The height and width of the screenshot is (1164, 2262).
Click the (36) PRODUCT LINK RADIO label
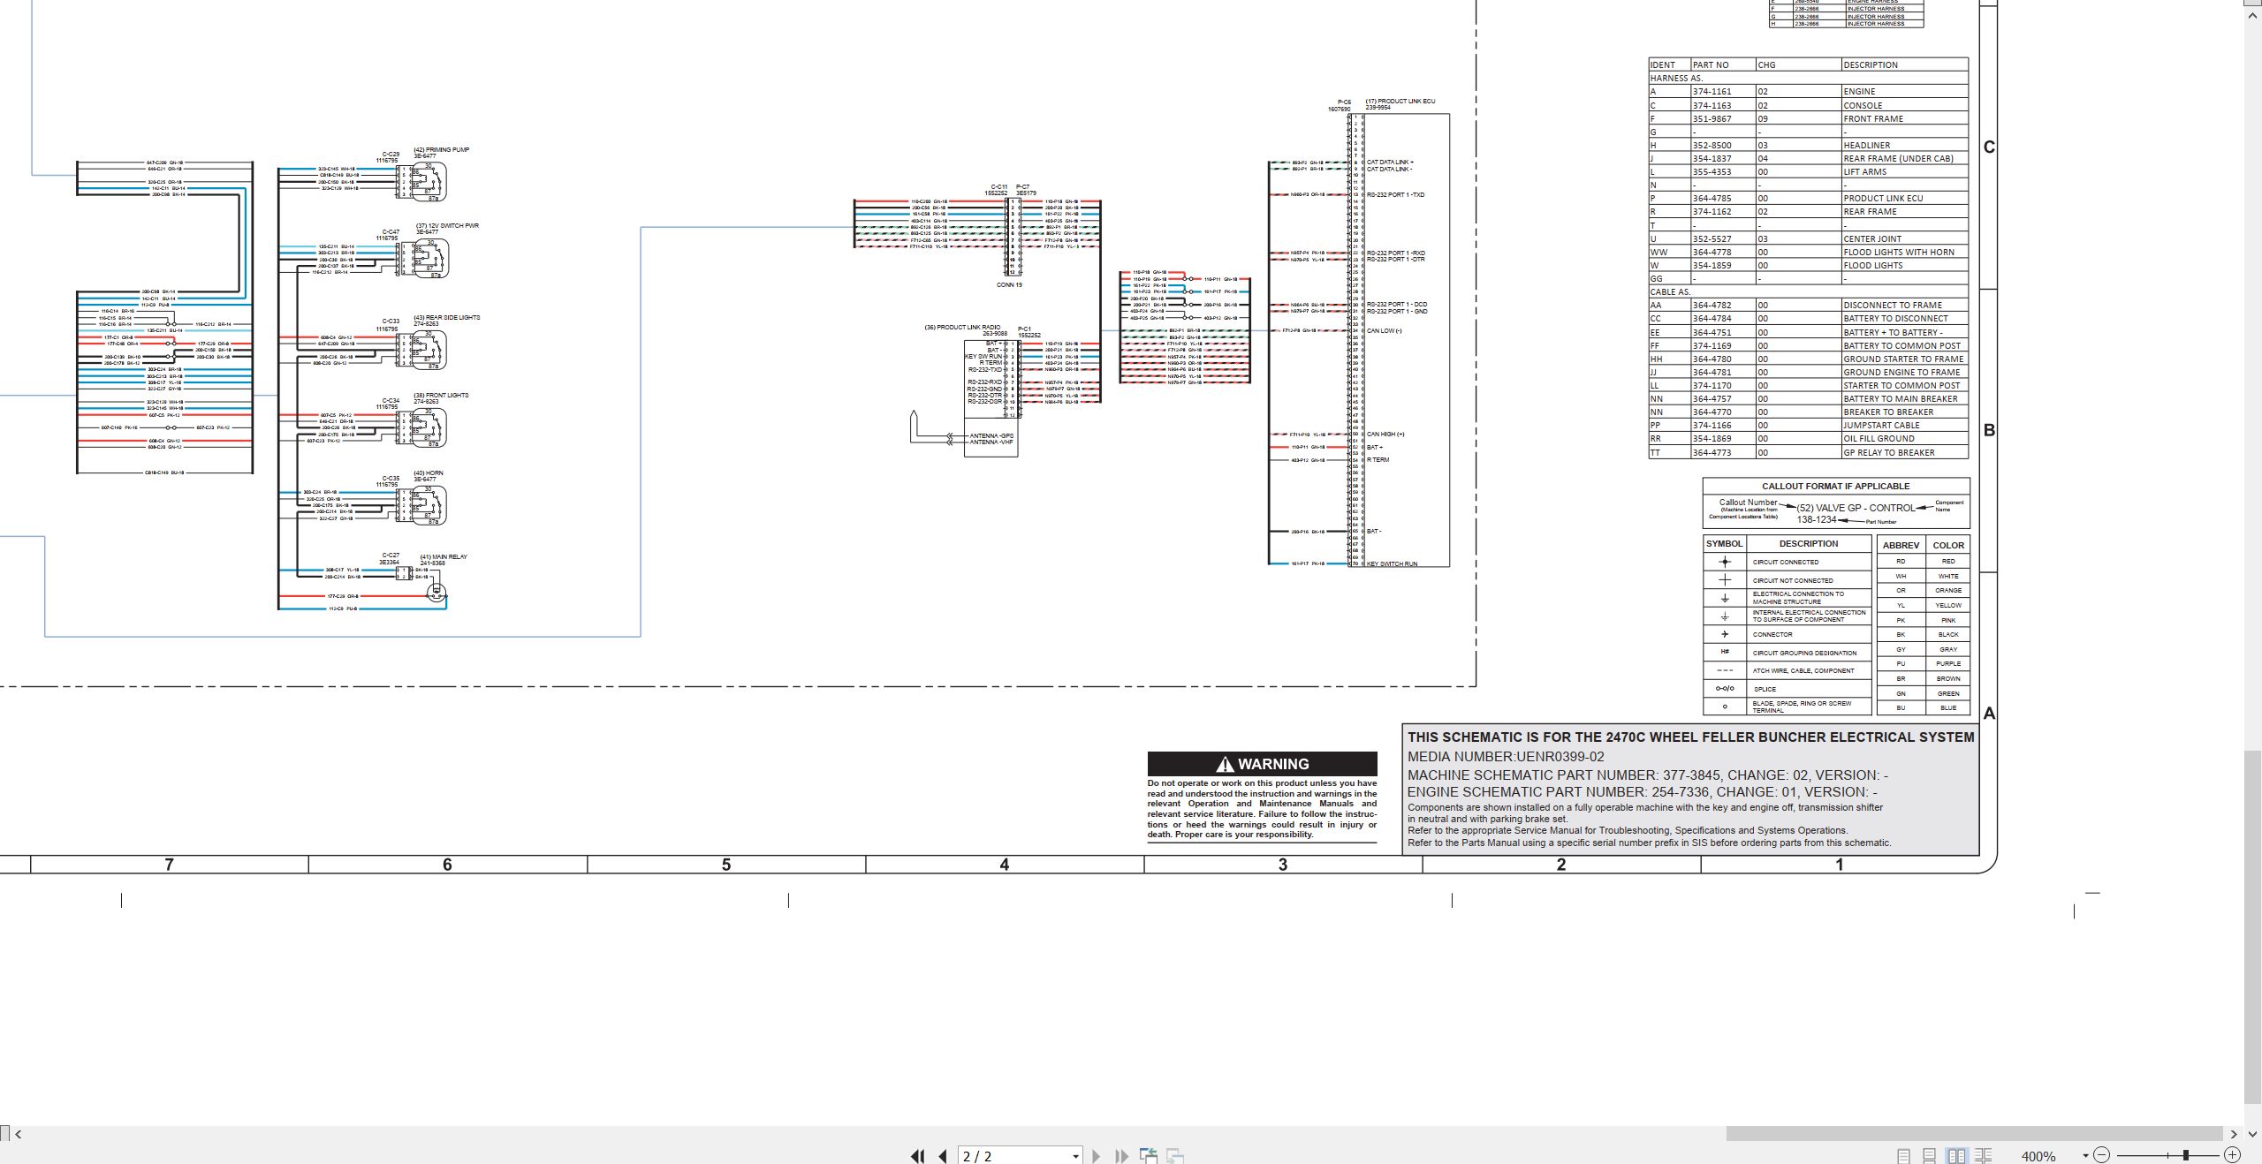tap(962, 328)
